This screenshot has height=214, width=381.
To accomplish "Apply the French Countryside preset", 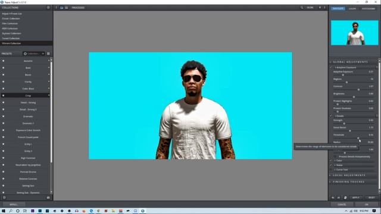I will [x=28, y=137].
